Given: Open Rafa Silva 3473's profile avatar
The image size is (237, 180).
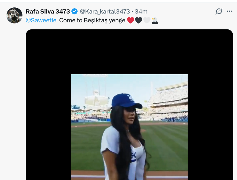Looking at the screenshot, I should 14,15.
